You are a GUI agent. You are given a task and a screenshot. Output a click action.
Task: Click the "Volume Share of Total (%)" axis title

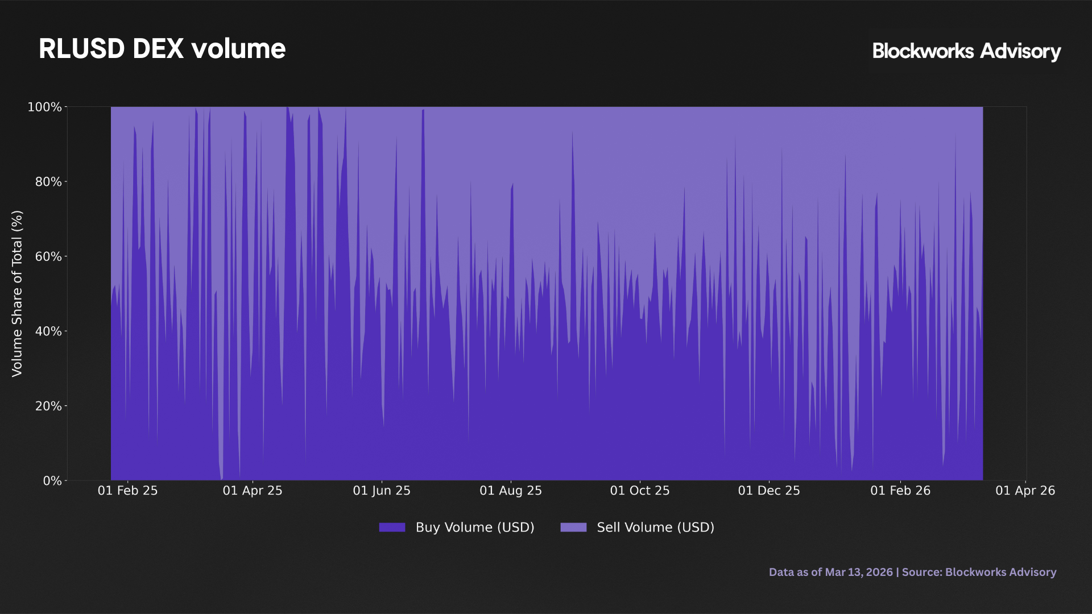[17, 293]
